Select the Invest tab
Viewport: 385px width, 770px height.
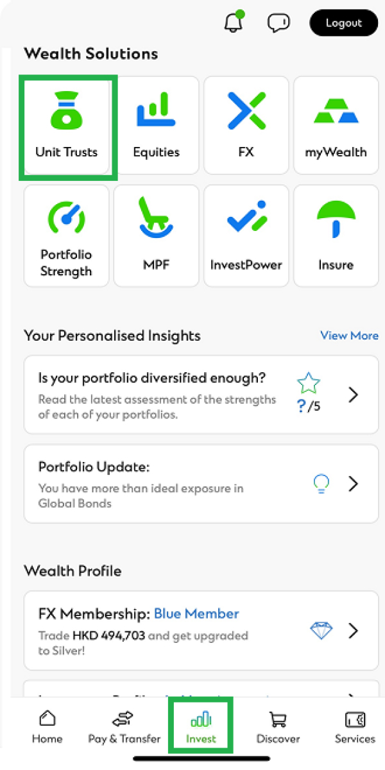pyautogui.click(x=201, y=728)
